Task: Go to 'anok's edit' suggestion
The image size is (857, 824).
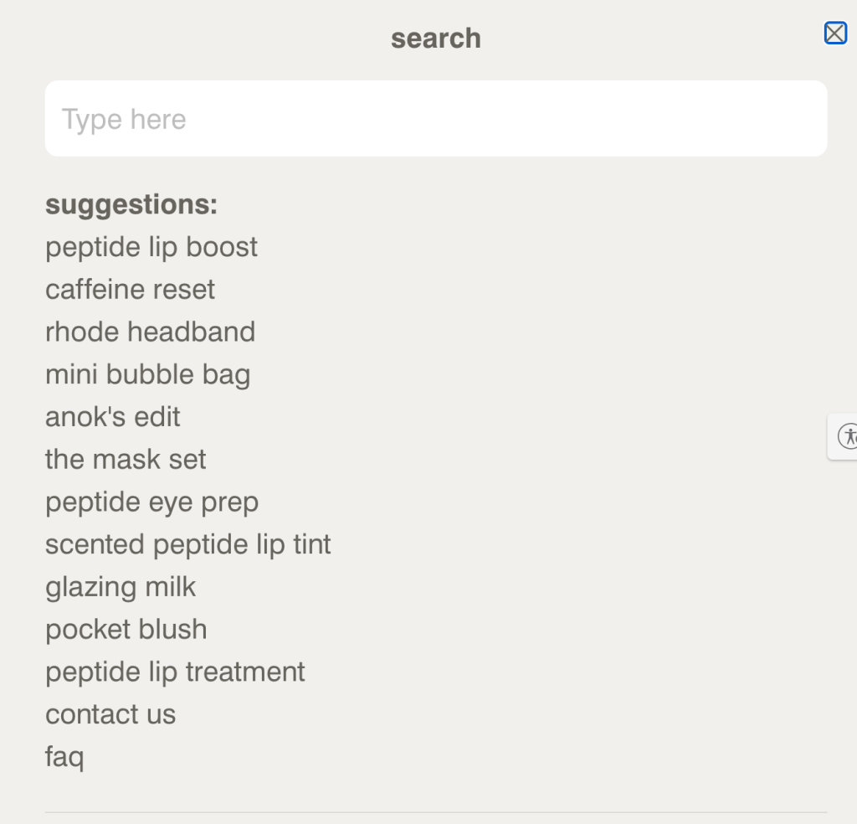Action: pos(113,417)
